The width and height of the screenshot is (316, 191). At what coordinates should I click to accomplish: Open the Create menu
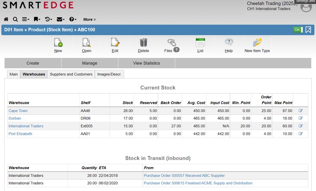tap(33, 63)
